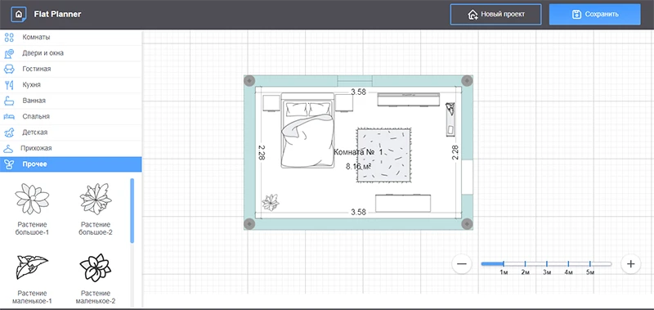
Task: Select the Детская category
Action: 71,133
